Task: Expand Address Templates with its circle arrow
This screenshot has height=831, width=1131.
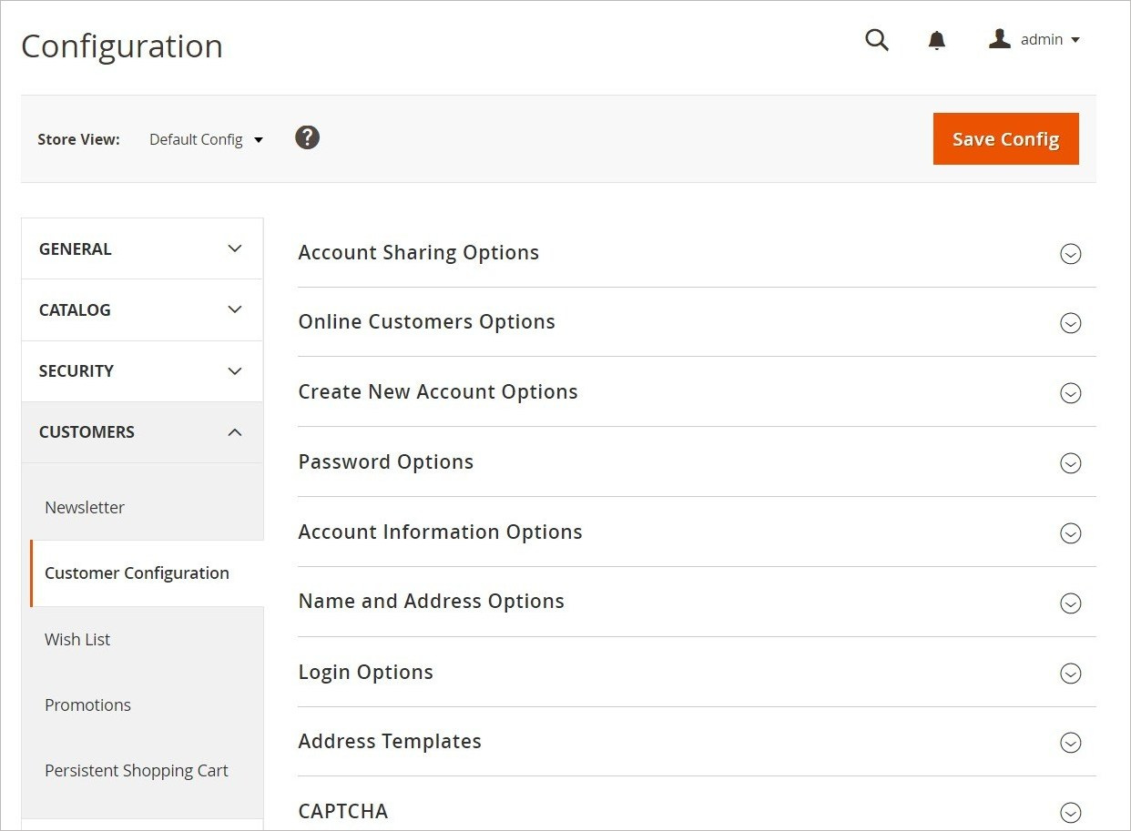Action: pos(1070,743)
